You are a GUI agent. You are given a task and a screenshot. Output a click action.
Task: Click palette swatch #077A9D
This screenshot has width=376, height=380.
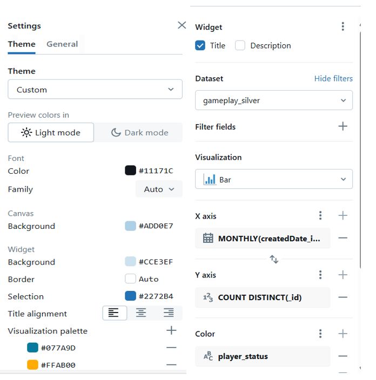[x=32, y=348]
